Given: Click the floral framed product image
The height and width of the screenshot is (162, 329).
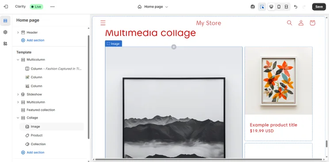Looking at the screenshot, I should point(279,81).
